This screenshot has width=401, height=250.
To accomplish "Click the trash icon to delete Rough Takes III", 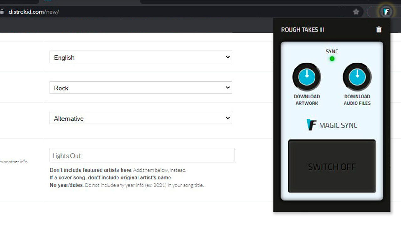I will click(378, 29).
